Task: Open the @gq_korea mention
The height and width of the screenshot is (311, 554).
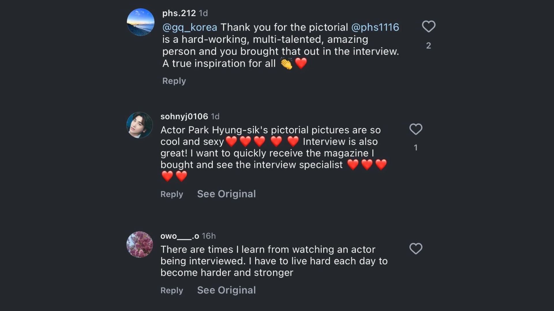Action: [x=190, y=27]
